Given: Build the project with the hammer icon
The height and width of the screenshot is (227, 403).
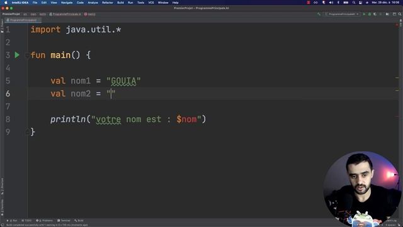Looking at the screenshot, I should coord(319,14).
